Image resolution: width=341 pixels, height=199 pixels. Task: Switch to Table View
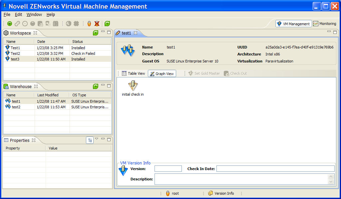click(133, 73)
